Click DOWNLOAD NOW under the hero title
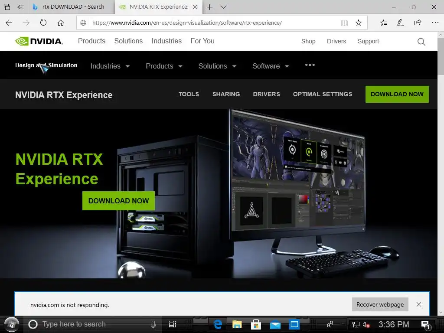Viewport: 444px width, 333px height. click(x=118, y=201)
